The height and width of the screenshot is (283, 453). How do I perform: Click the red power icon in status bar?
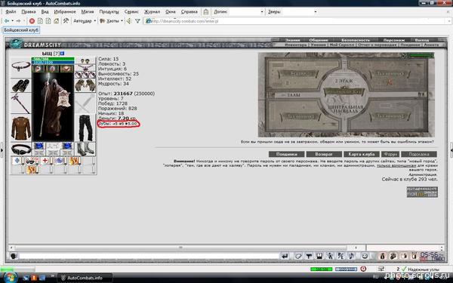pyautogui.click(x=363, y=269)
